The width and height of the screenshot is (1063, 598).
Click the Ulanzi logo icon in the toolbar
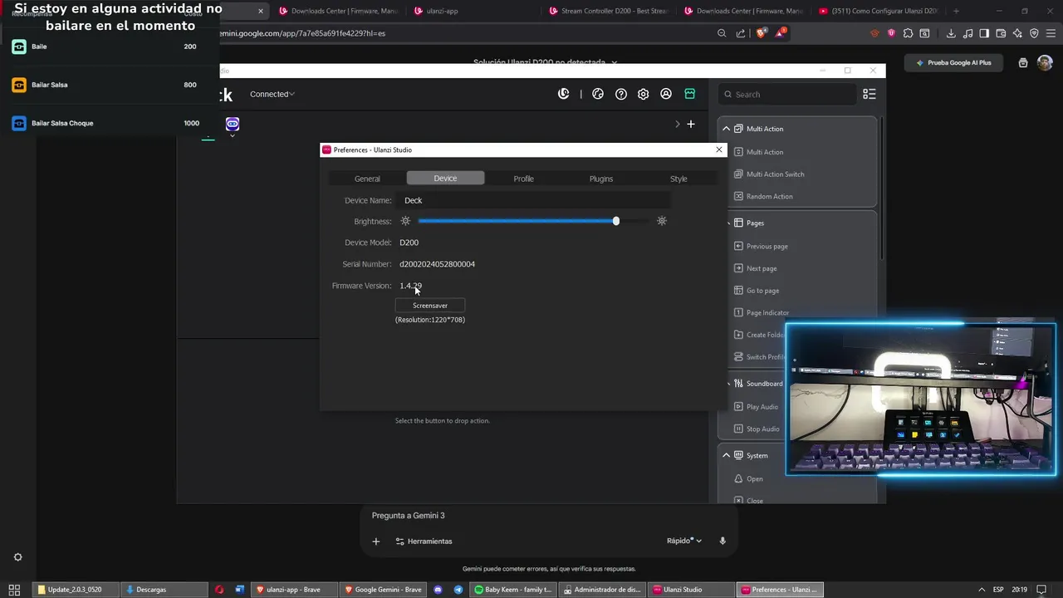point(563,94)
